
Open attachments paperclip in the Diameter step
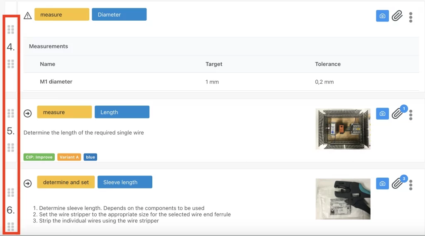tap(397, 16)
